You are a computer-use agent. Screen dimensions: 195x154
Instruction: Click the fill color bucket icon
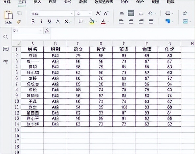point(92,21)
